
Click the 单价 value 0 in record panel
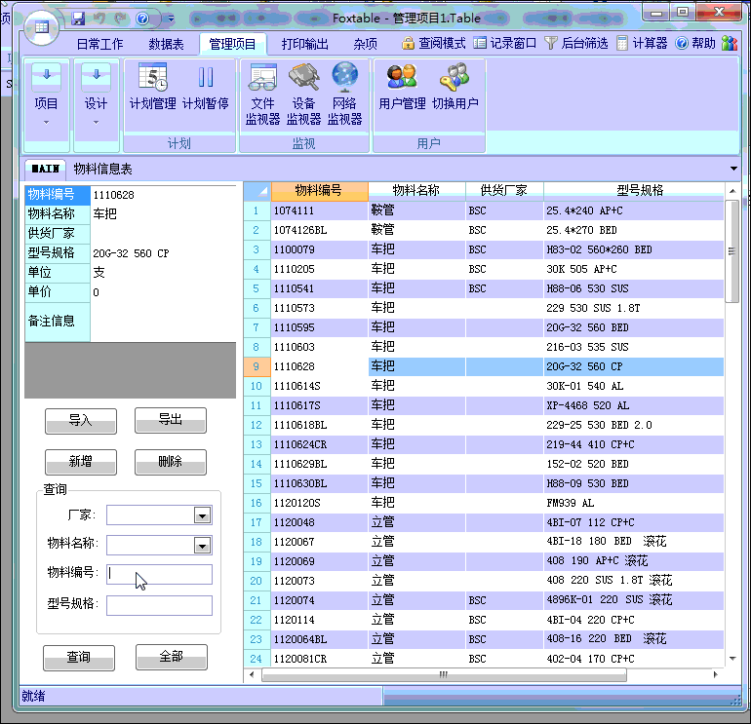click(x=163, y=292)
